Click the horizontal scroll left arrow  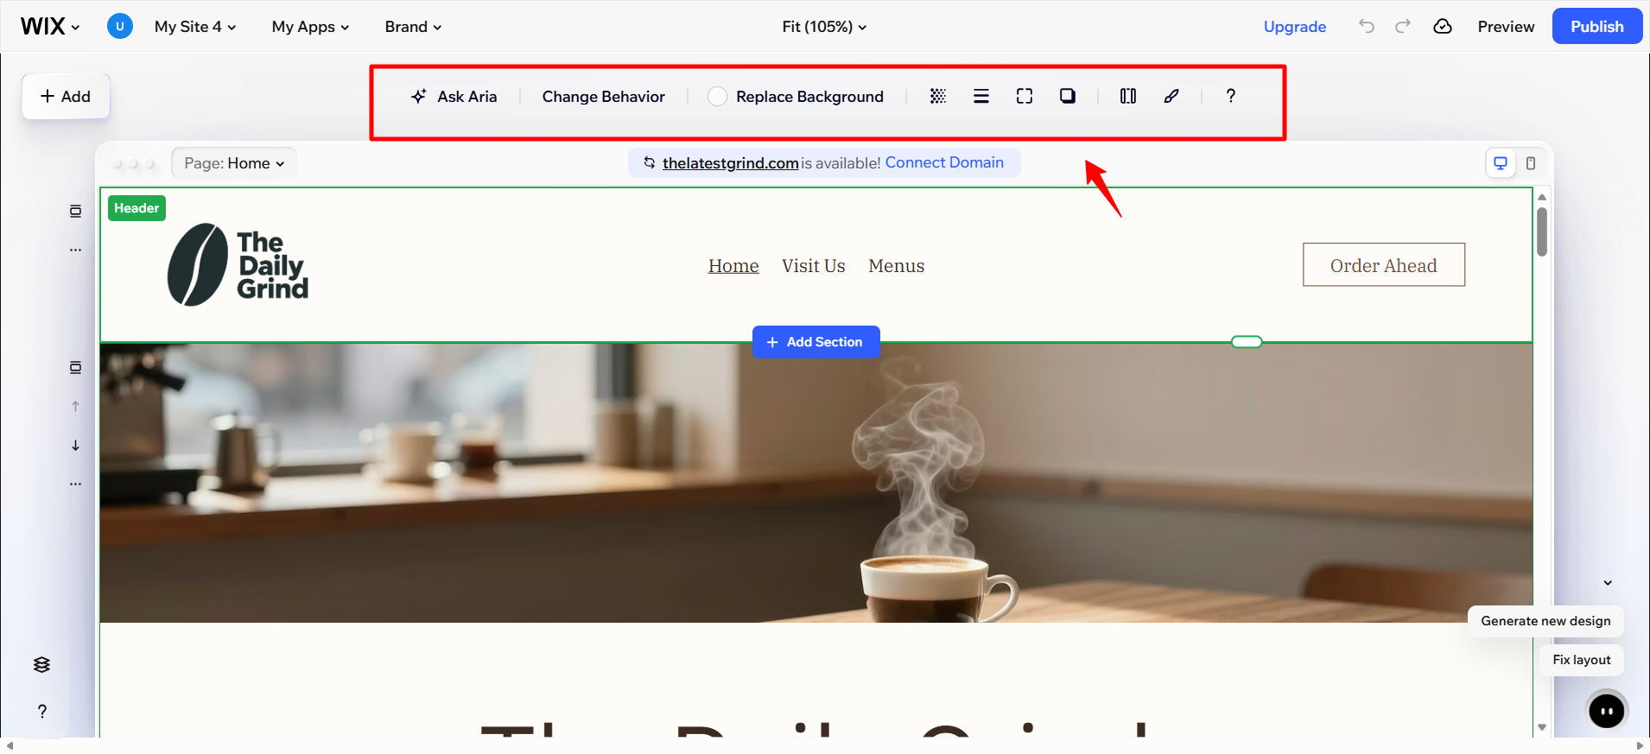click(x=10, y=745)
